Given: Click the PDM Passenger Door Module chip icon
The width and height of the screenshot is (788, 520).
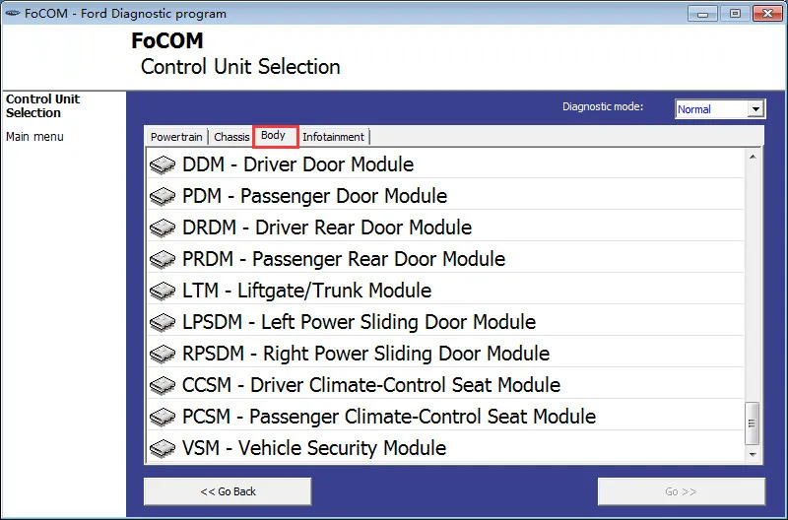Looking at the screenshot, I should [163, 196].
